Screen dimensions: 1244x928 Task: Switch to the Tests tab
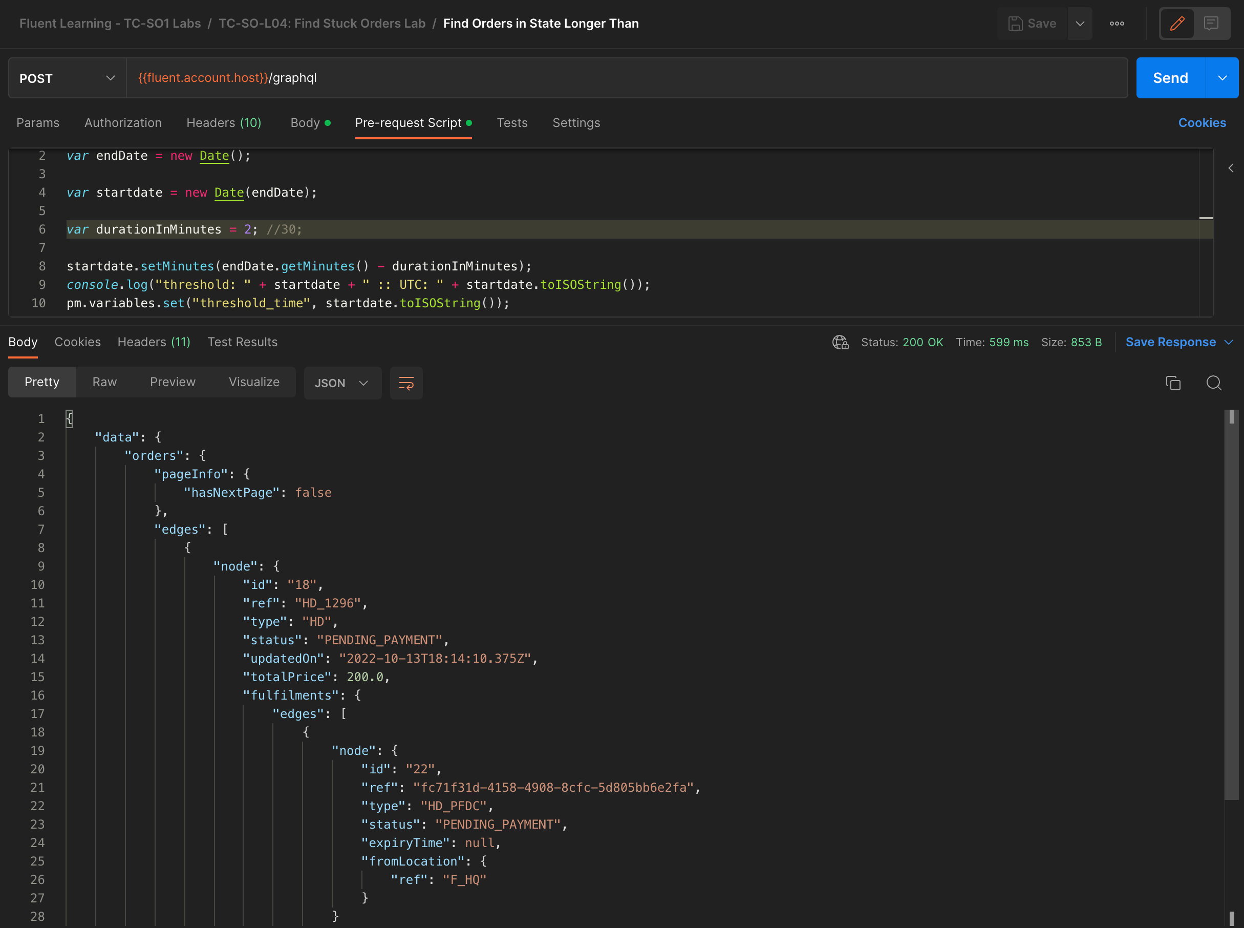[511, 122]
